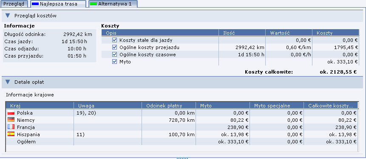Screen dimensions: 366x159
Task: Collapse the Detale opłat section
Action: 8,82
